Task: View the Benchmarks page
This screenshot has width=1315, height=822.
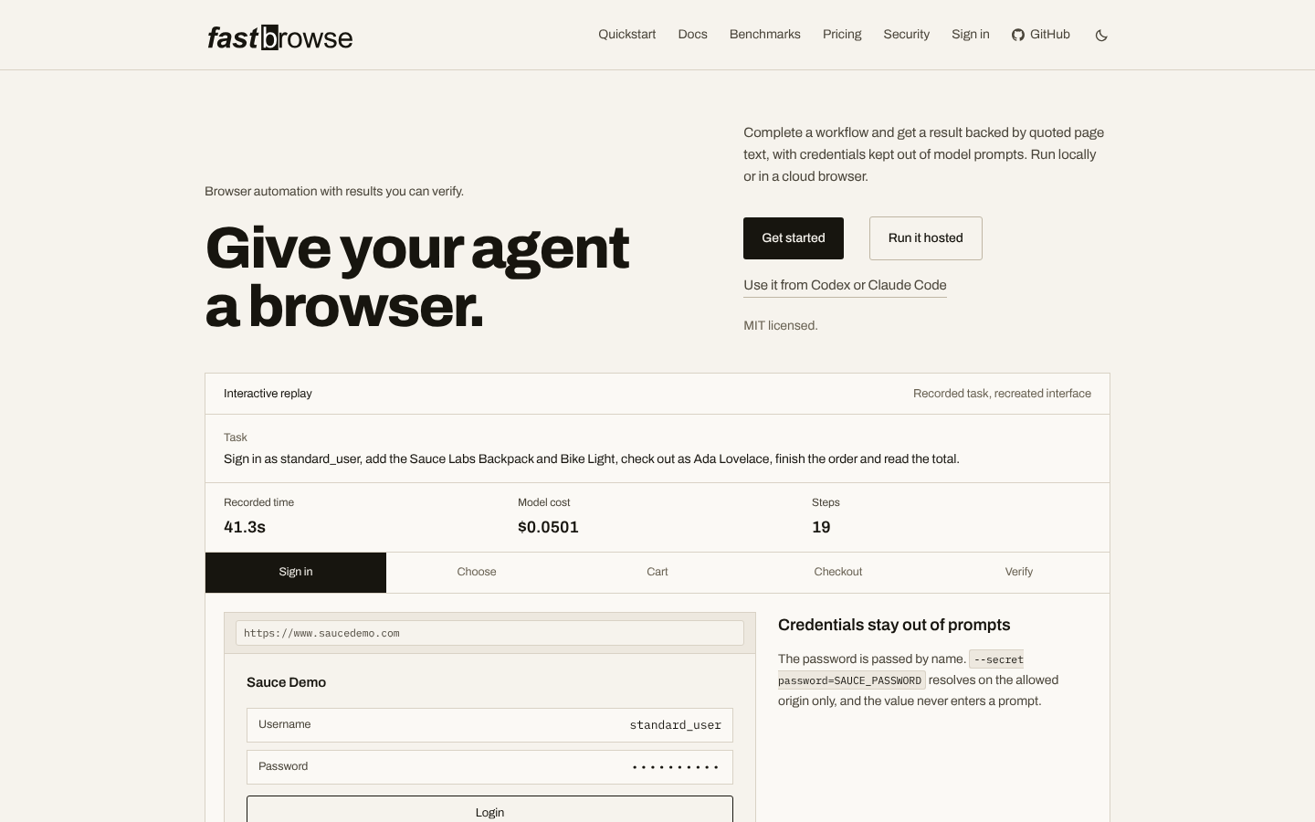Action: 764,35
